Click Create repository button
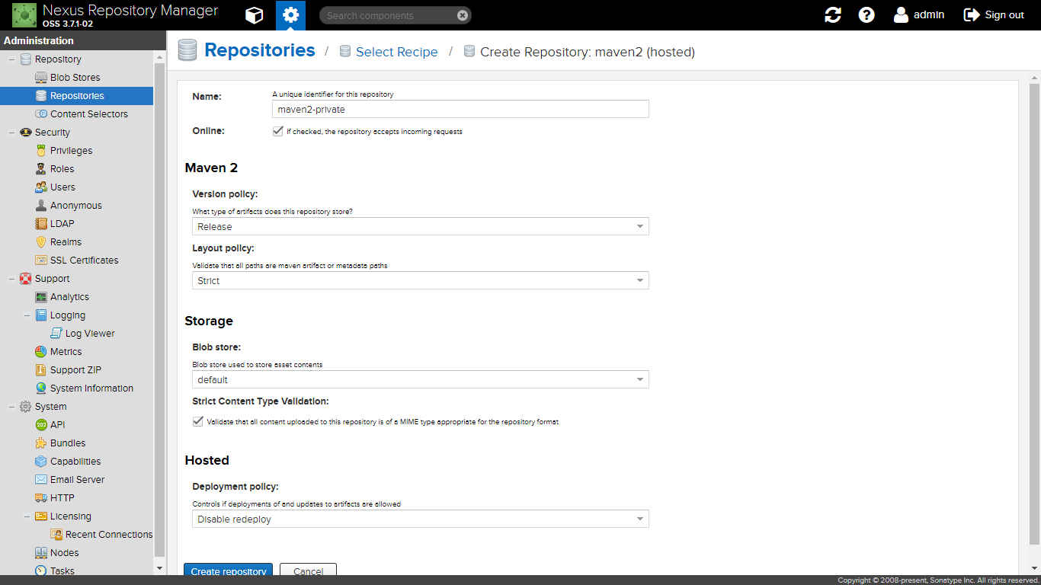This screenshot has height=585, width=1041. click(228, 570)
